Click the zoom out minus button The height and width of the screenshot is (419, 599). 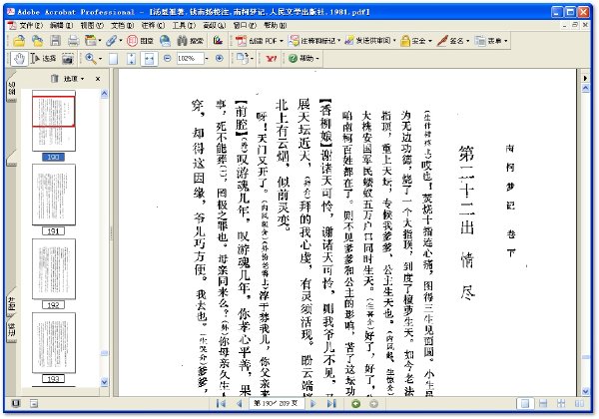click(x=168, y=59)
